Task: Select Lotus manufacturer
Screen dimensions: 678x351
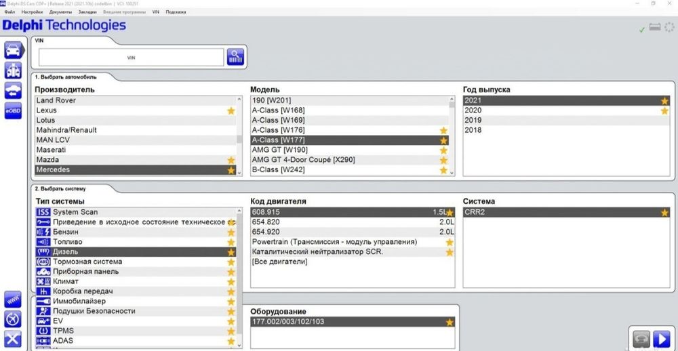Action: (x=136, y=120)
